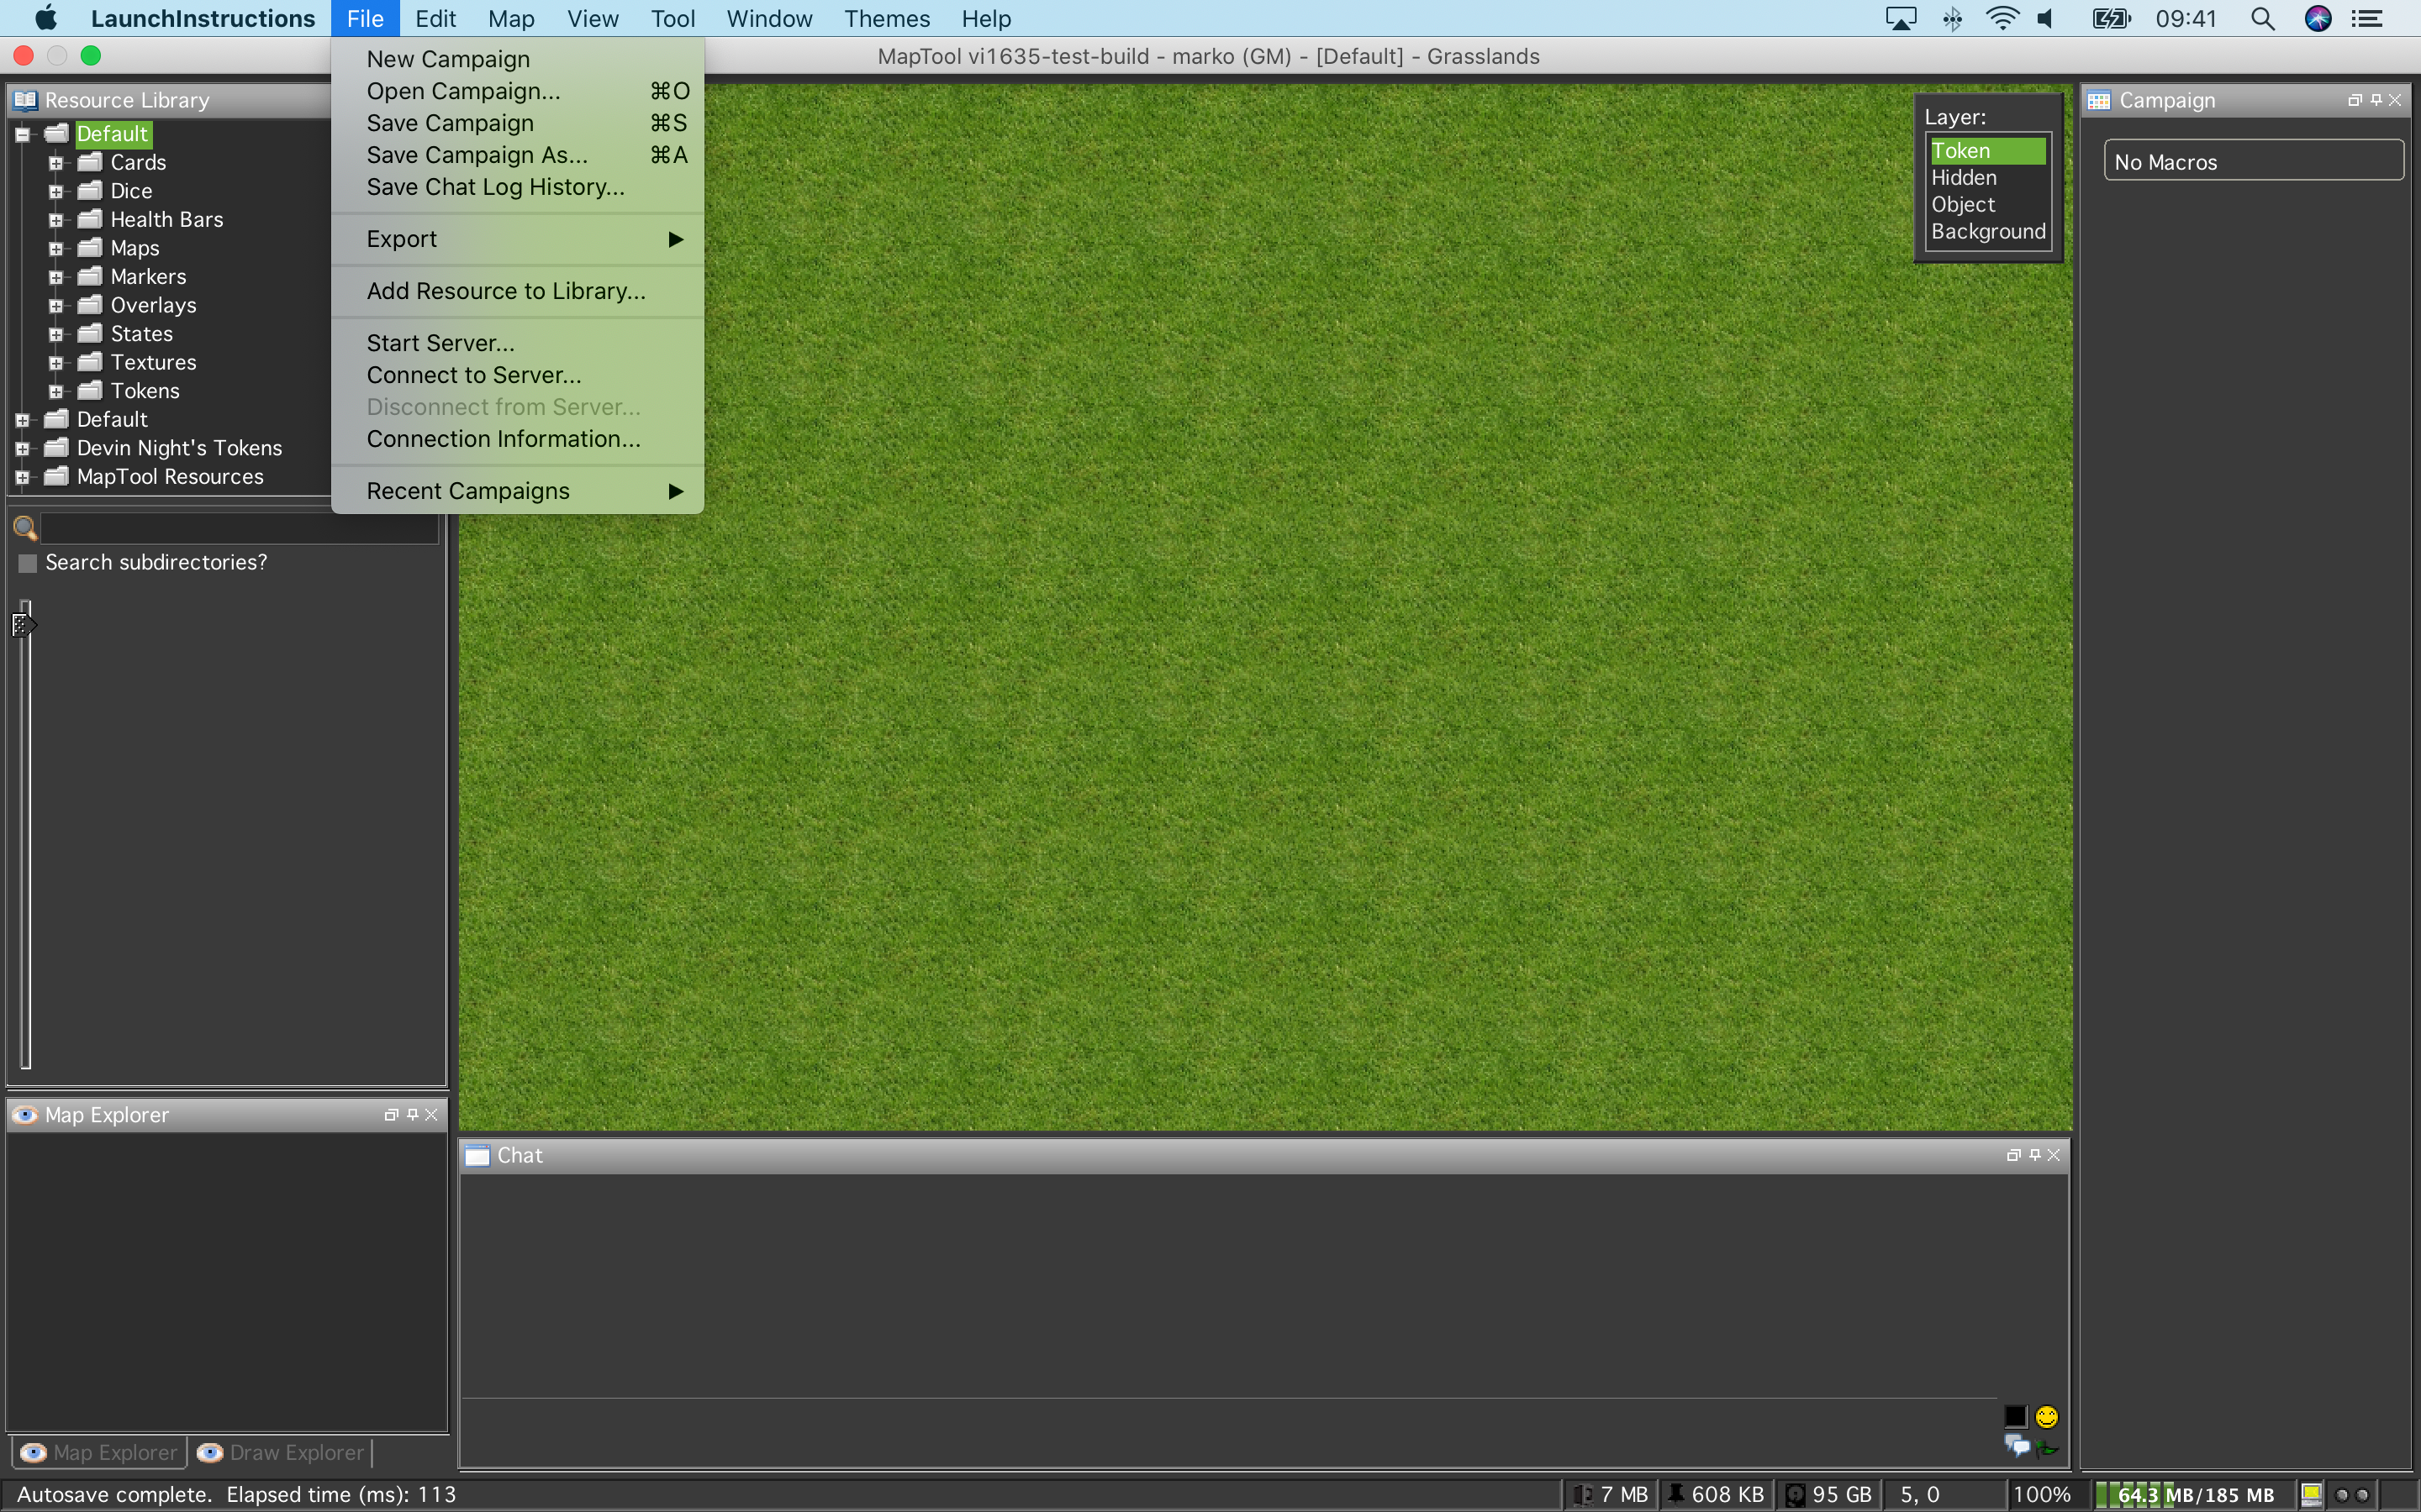Image resolution: width=2421 pixels, height=1512 pixels.
Task: Toggle the Map Explorer eye visibility
Action: tap(32, 1452)
